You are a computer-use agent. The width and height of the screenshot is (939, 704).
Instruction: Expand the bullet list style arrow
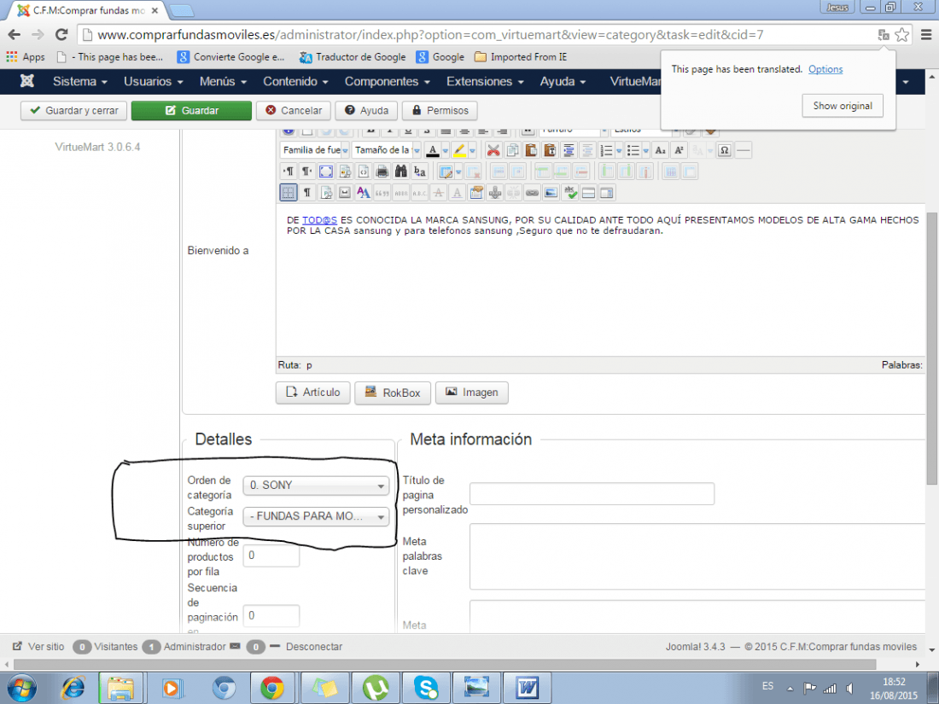[x=646, y=150]
